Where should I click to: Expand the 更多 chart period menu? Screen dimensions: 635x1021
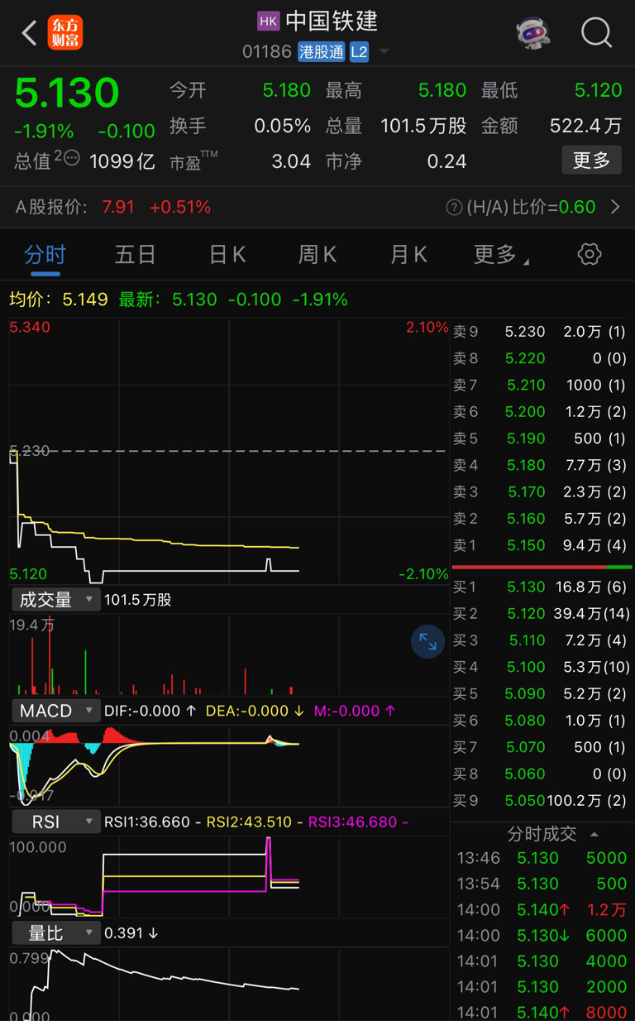point(501,255)
